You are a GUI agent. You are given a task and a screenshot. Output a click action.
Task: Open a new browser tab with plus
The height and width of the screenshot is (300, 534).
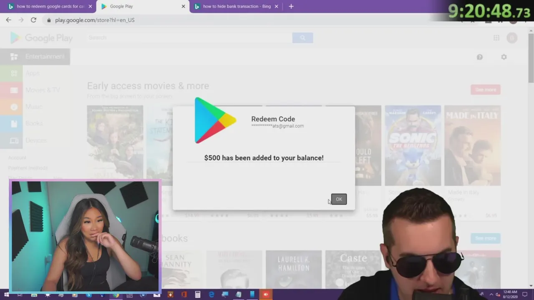[x=291, y=6]
